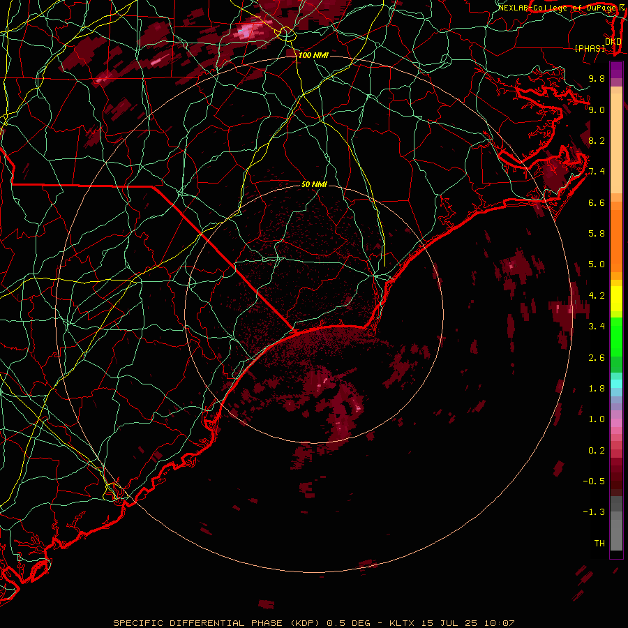
Task: Click the DKD product code label
Action: (613, 42)
